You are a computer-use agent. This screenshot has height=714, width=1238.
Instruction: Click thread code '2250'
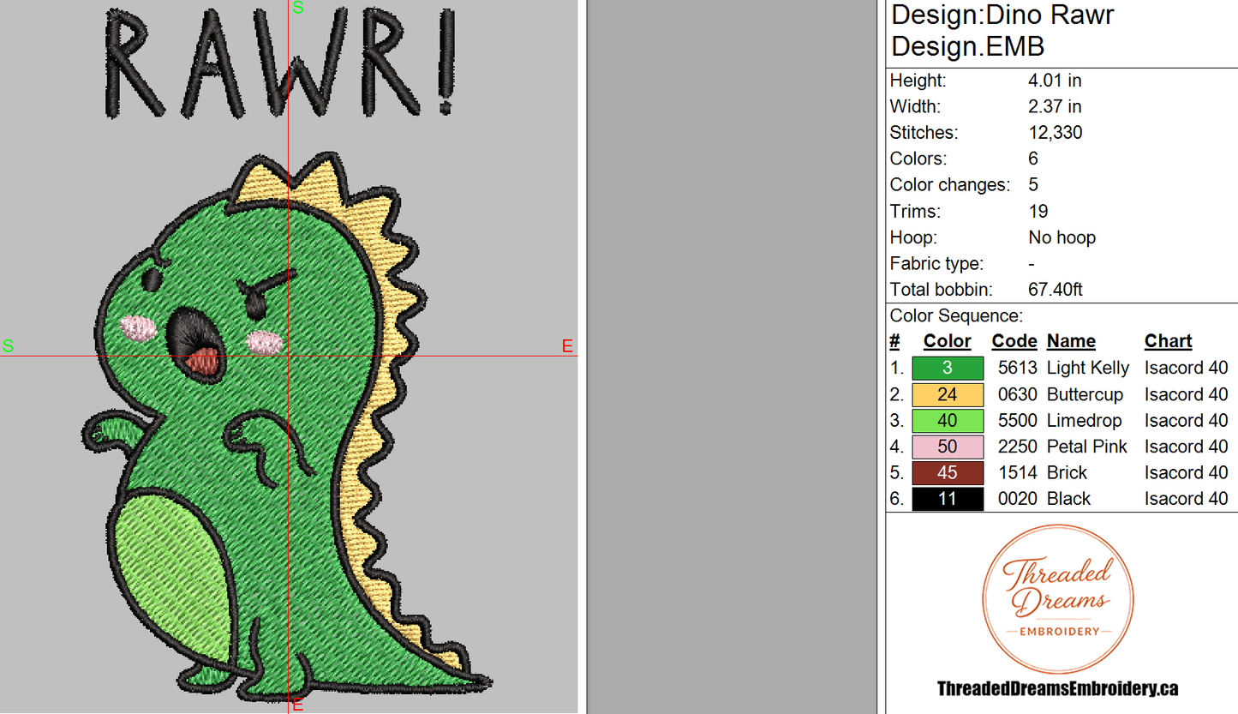pyautogui.click(x=1018, y=447)
